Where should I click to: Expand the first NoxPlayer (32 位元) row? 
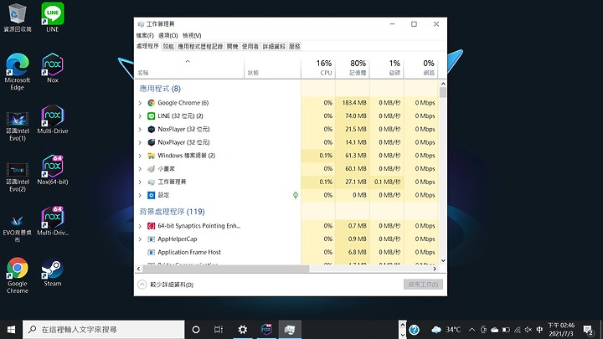pos(140,129)
